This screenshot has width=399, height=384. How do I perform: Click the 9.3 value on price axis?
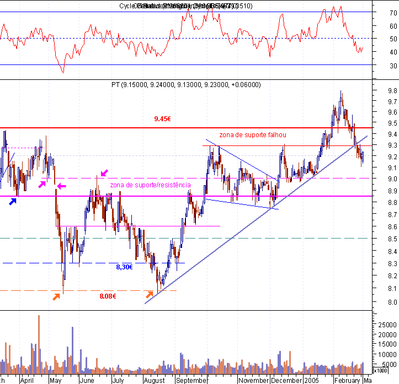coord(392,145)
